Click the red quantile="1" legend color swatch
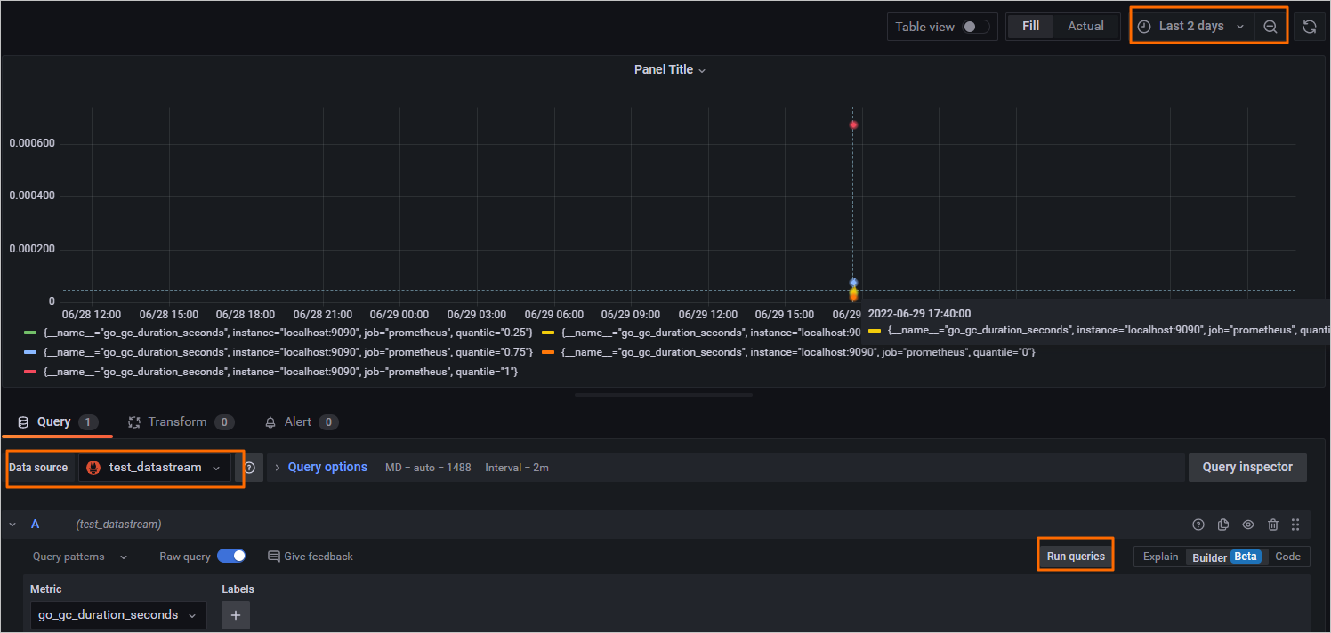The image size is (1331, 633). coord(30,372)
